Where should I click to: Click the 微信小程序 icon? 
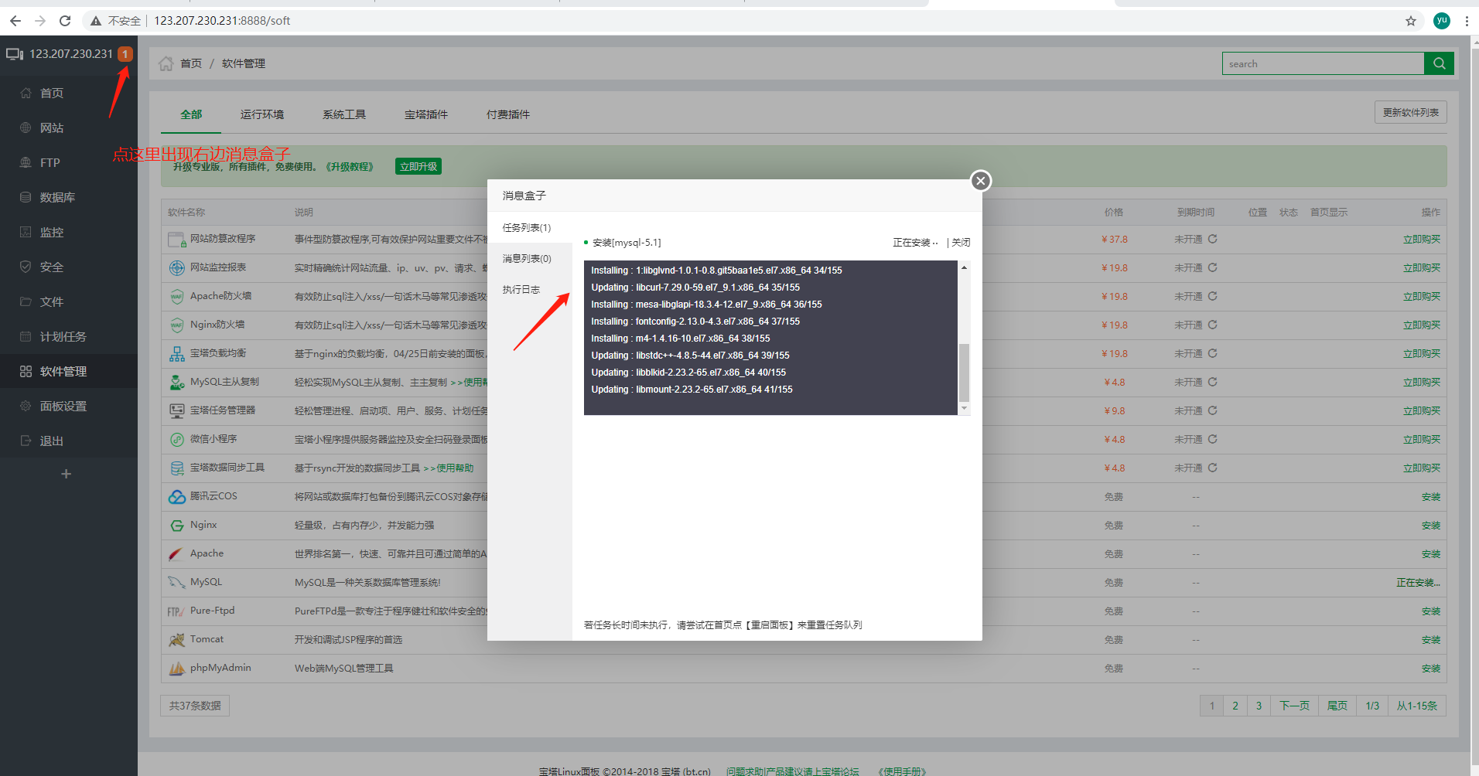click(x=177, y=440)
